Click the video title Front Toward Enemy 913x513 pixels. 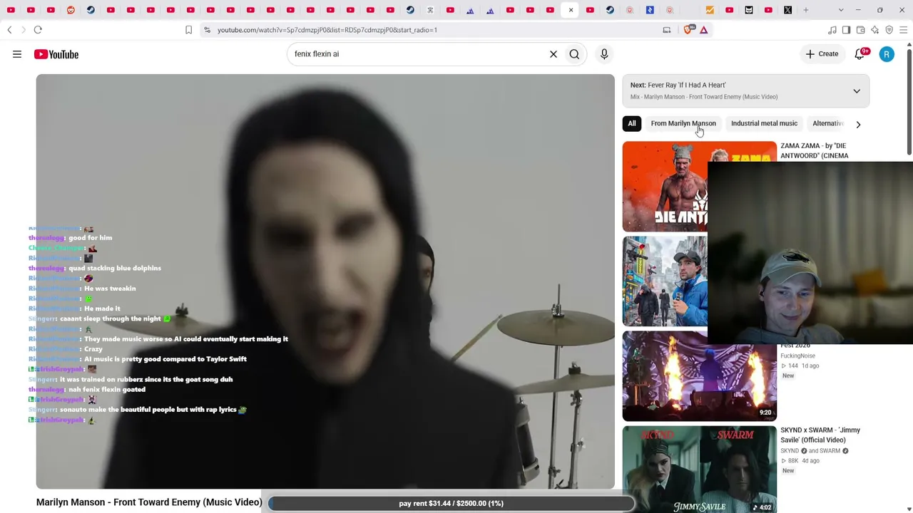(149, 502)
